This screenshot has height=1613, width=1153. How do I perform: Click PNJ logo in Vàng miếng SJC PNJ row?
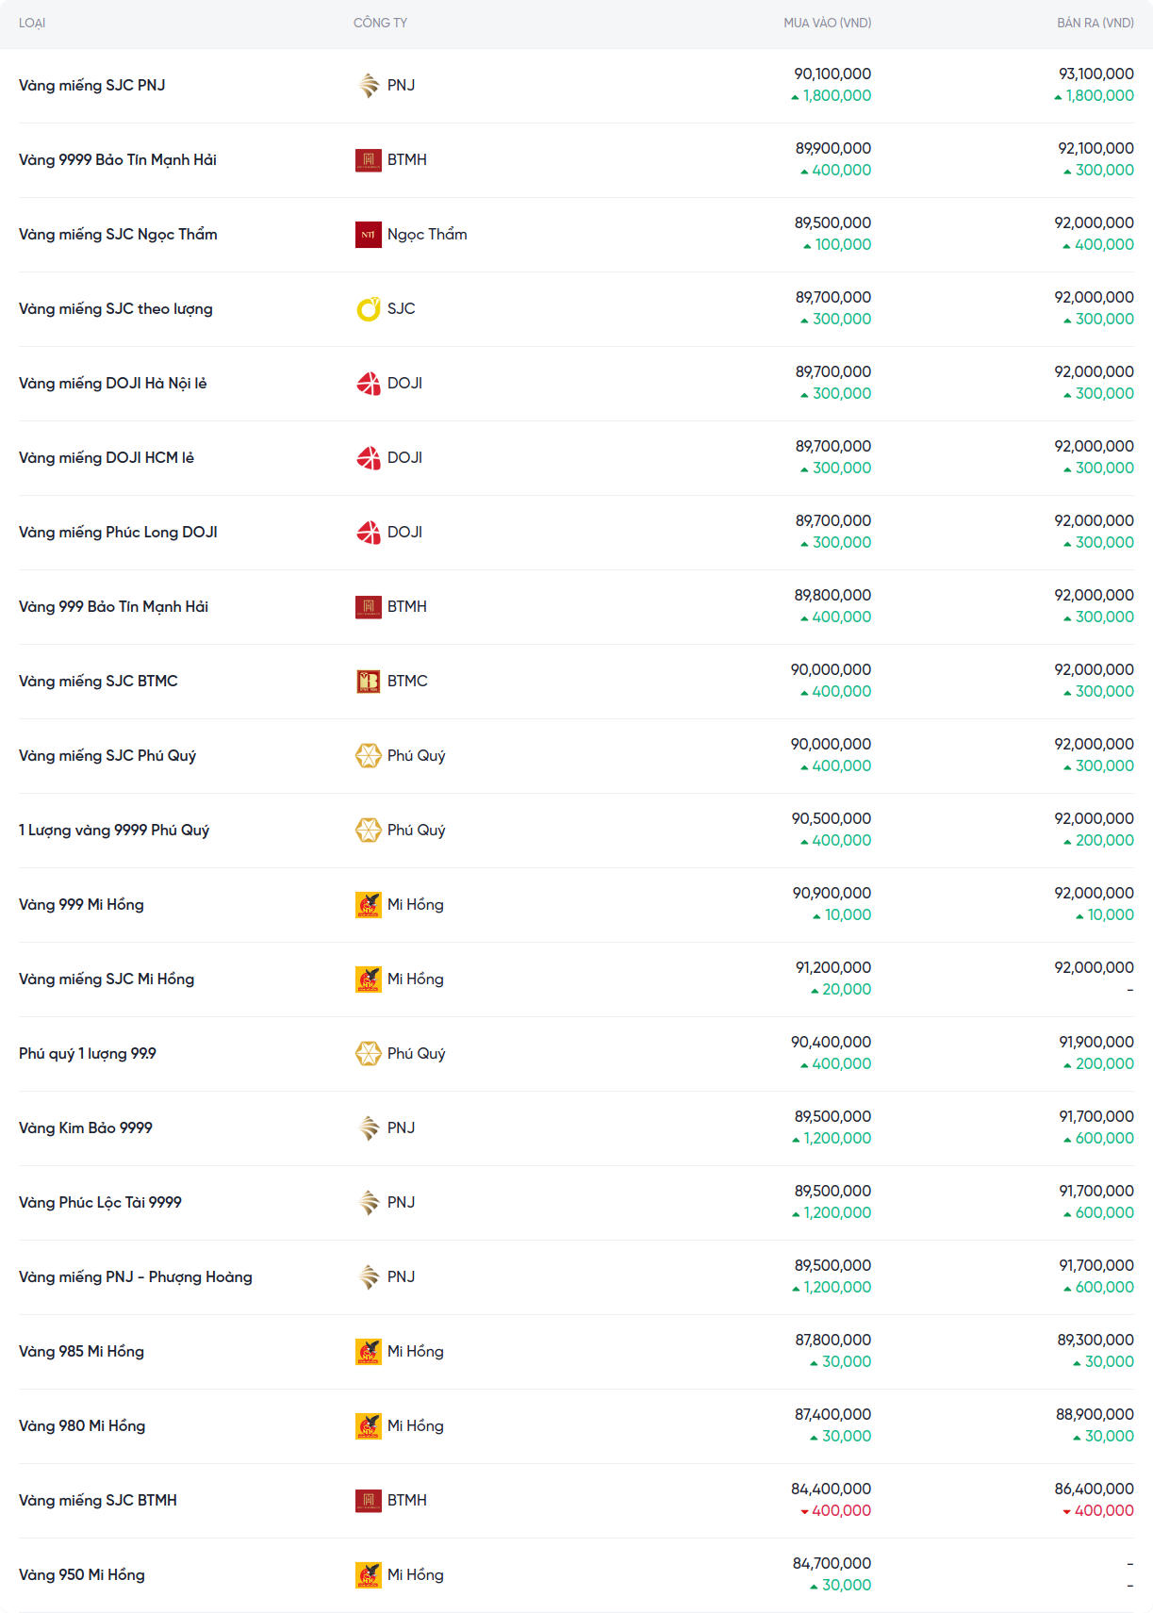coord(368,86)
